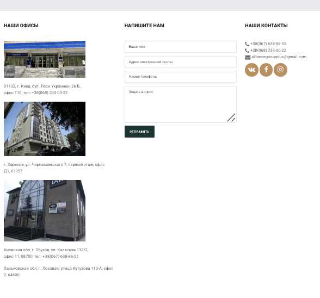
Task: Open the Obukhiv office building photo
Action: [x=45, y=210]
